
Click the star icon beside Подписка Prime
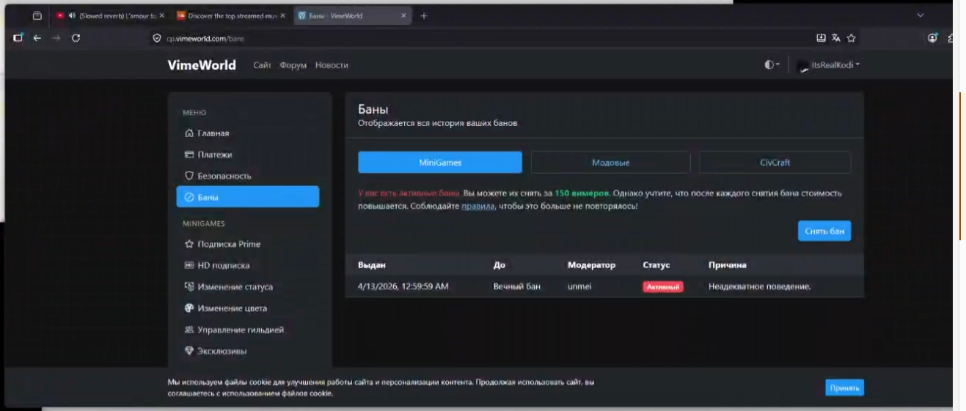189,244
